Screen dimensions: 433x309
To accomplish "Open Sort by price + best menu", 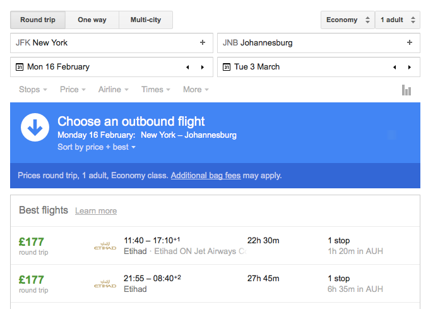I will (x=96, y=147).
